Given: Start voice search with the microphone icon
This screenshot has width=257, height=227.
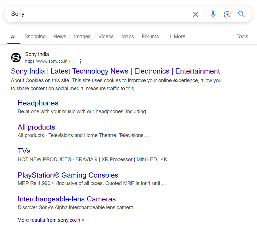Looking at the screenshot, I should point(213,14).
